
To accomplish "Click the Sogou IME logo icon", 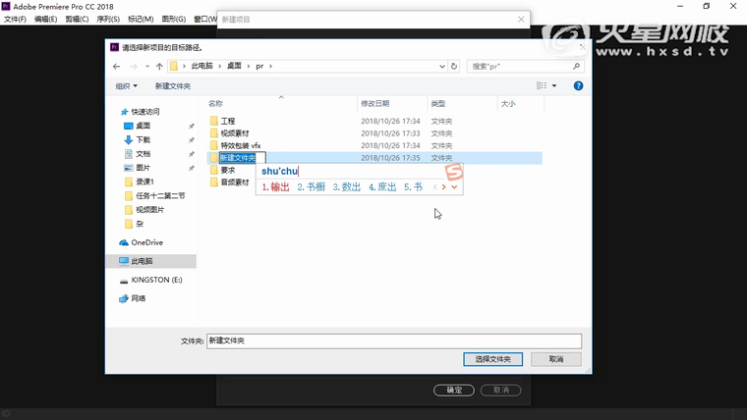I will 453,171.
